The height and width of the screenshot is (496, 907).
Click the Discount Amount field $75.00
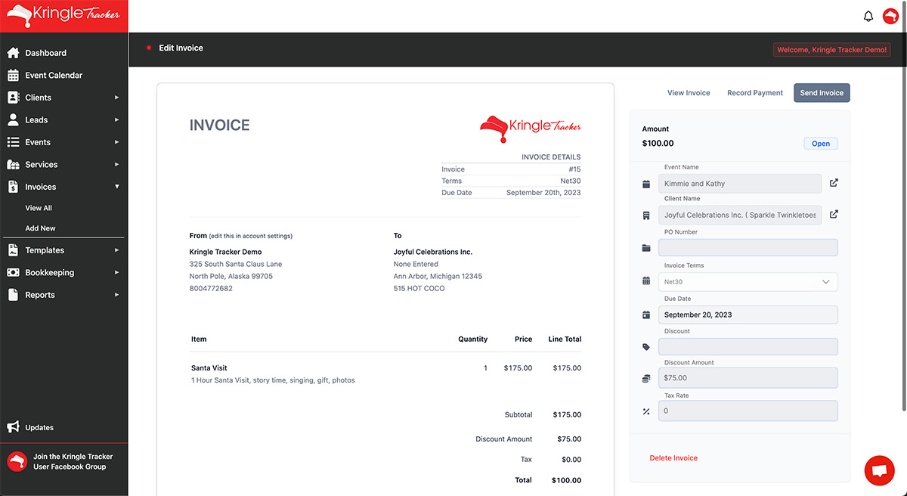click(748, 378)
